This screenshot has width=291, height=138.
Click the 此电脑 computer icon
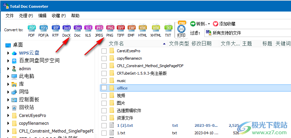coord(14,76)
